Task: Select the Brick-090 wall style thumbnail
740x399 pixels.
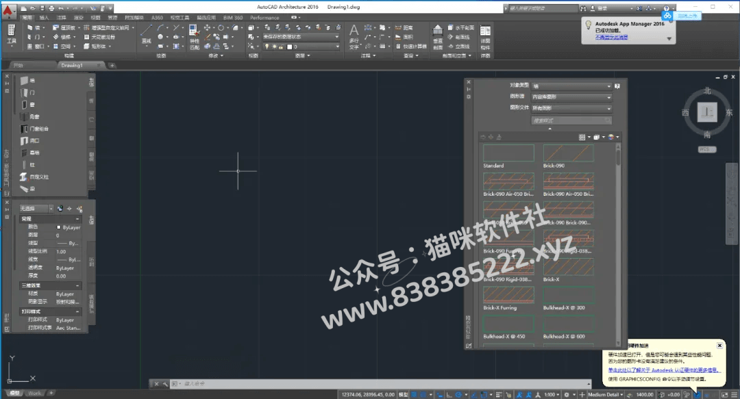Action: (568, 153)
